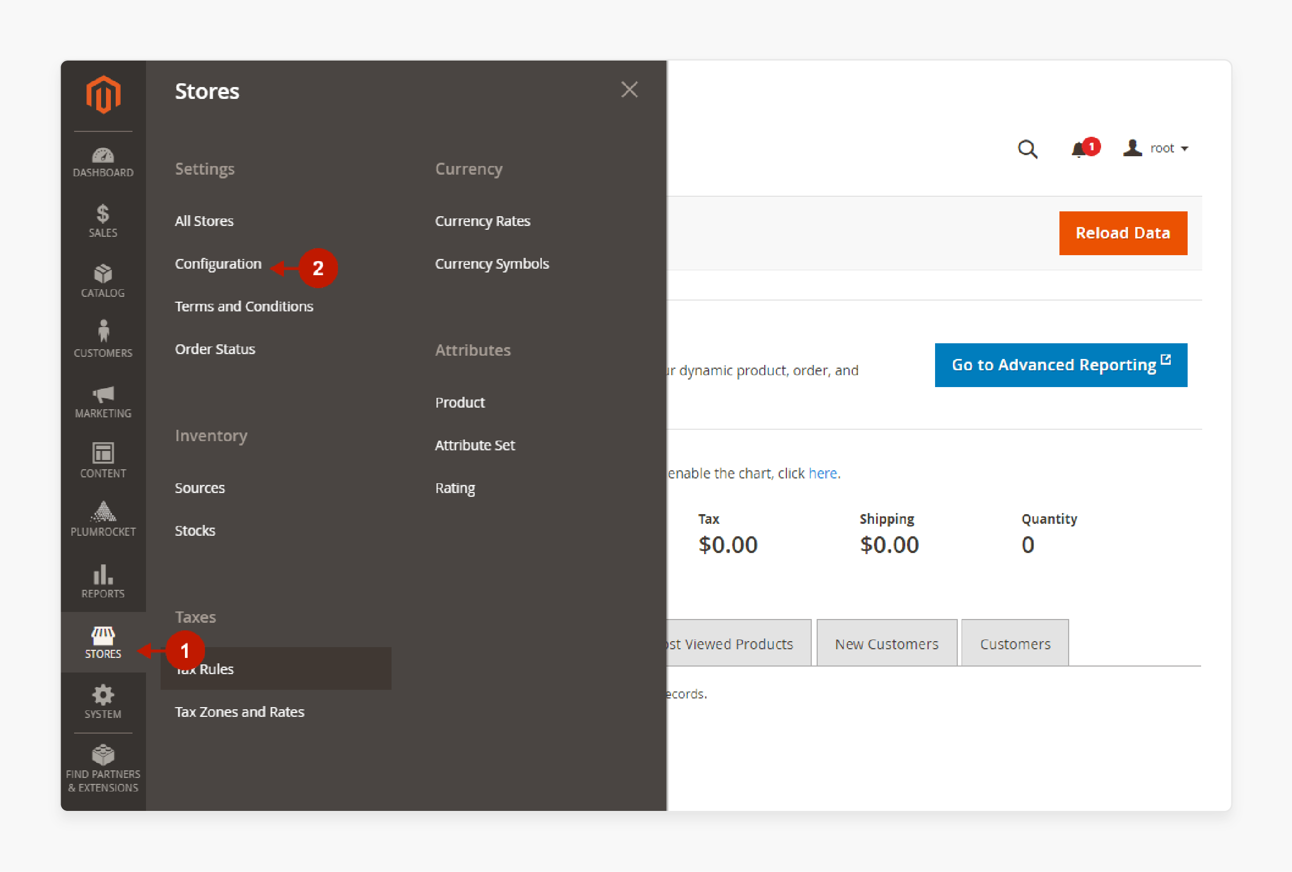Select the Tax Zones and Rates option
Screen dimensions: 1292x872
(240, 711)
